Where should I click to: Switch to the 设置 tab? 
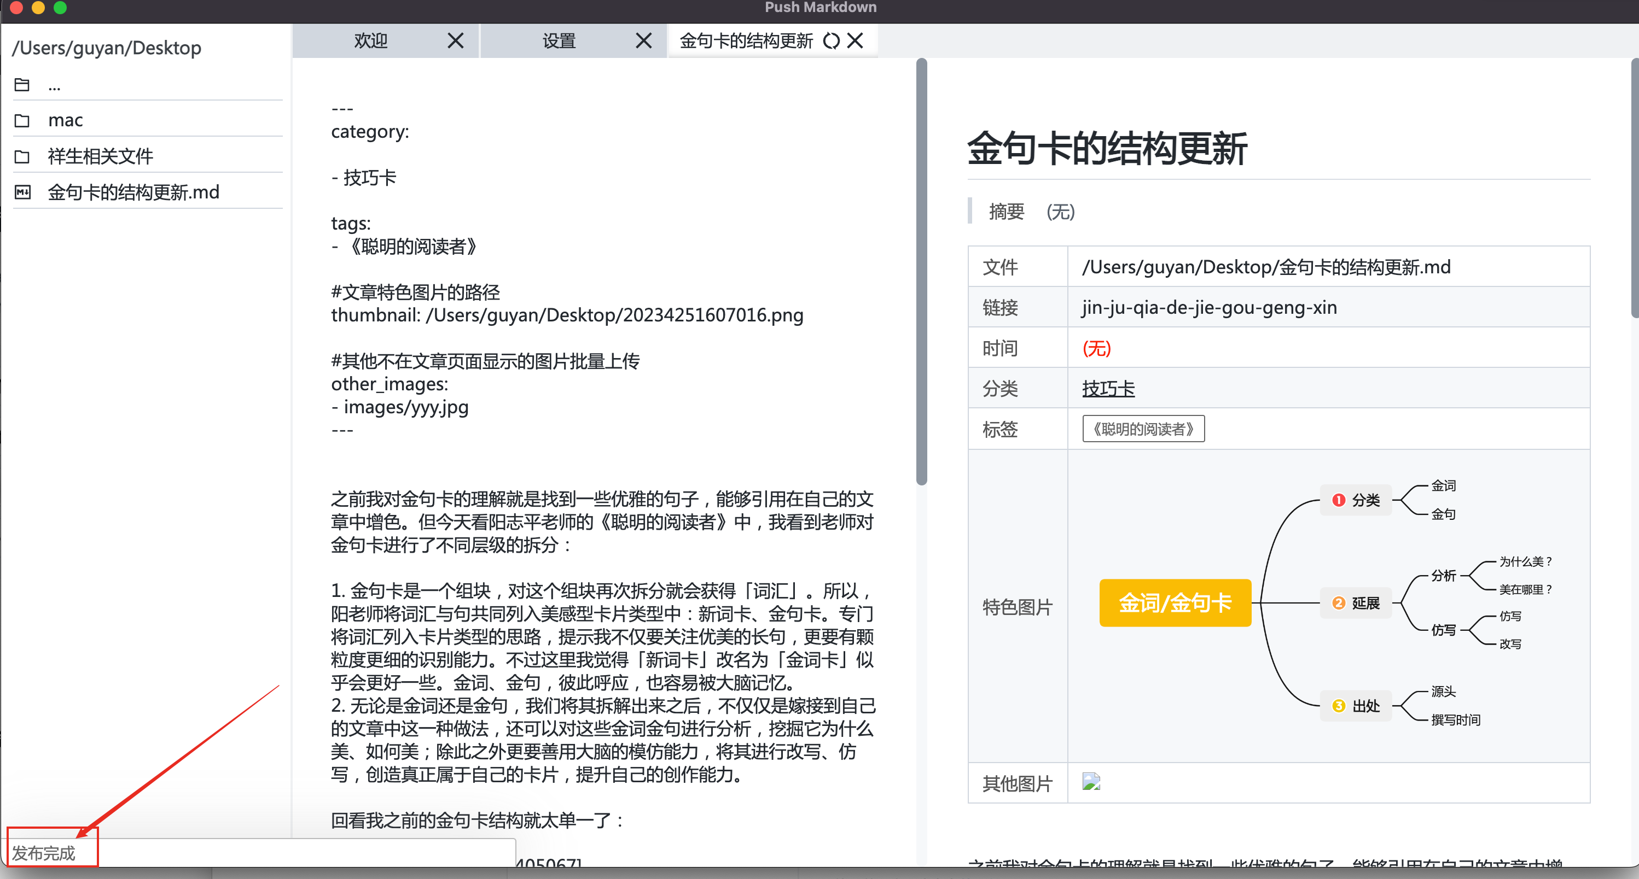pos(558,40)
